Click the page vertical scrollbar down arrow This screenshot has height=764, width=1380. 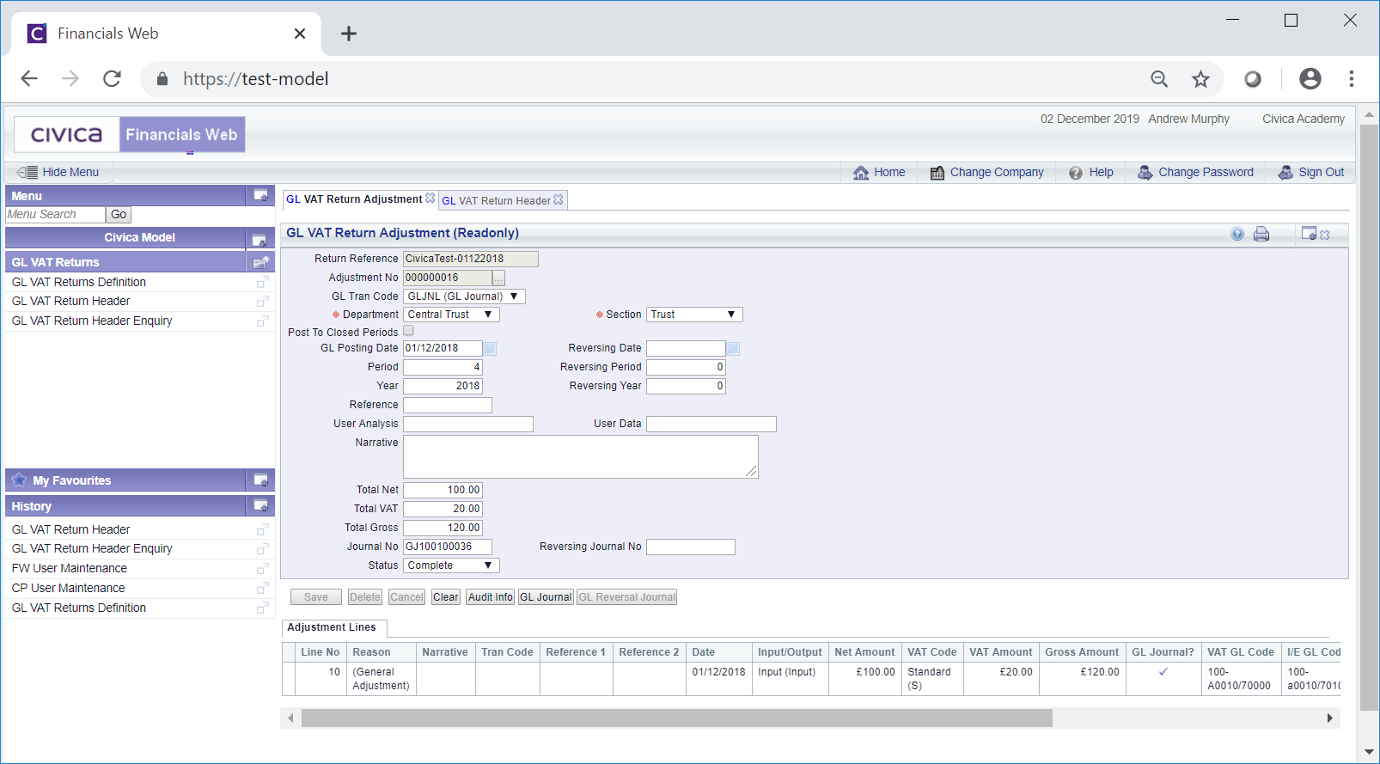[x=1369, y=752]
